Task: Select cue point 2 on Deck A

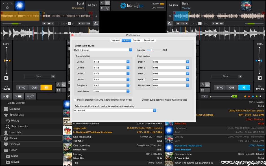Action: [x=63, y=24]
